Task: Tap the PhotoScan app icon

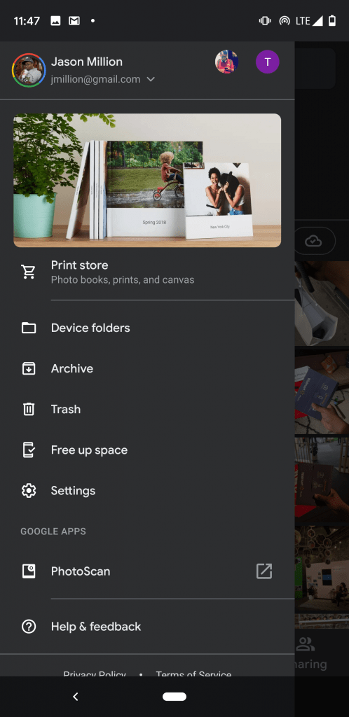Action: point(28,571)
